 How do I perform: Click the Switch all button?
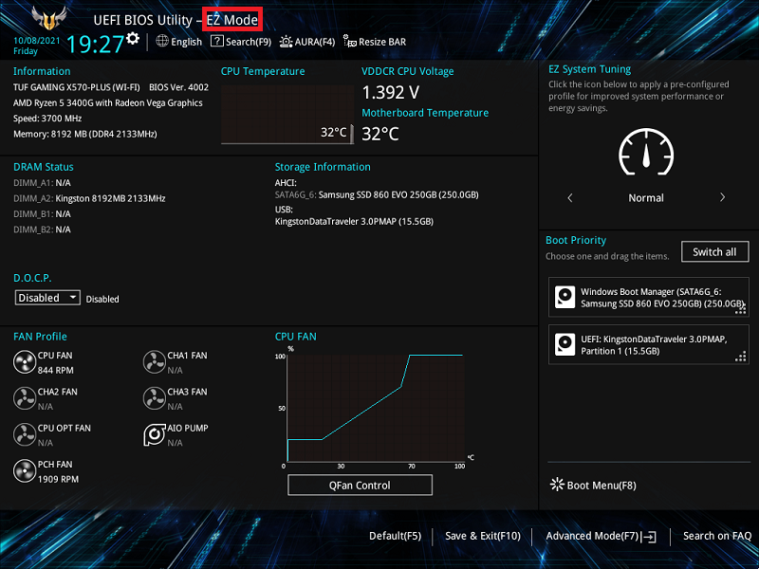714,251
